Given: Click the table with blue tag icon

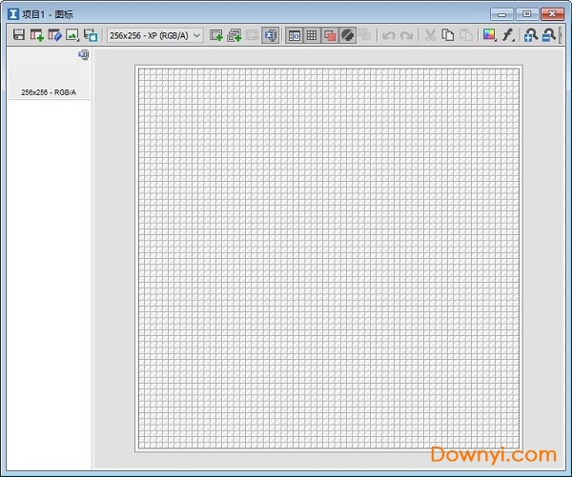Looking at the screenshot, I should pyautogui.click(x=55, y=35).
